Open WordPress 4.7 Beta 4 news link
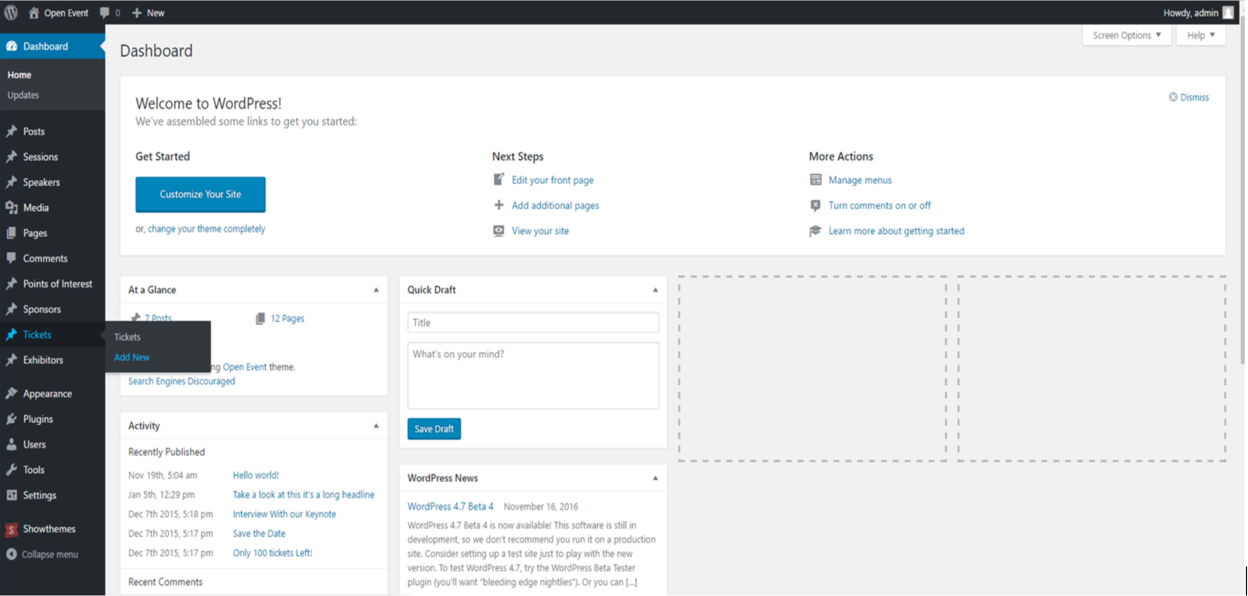 coord(451,507)
